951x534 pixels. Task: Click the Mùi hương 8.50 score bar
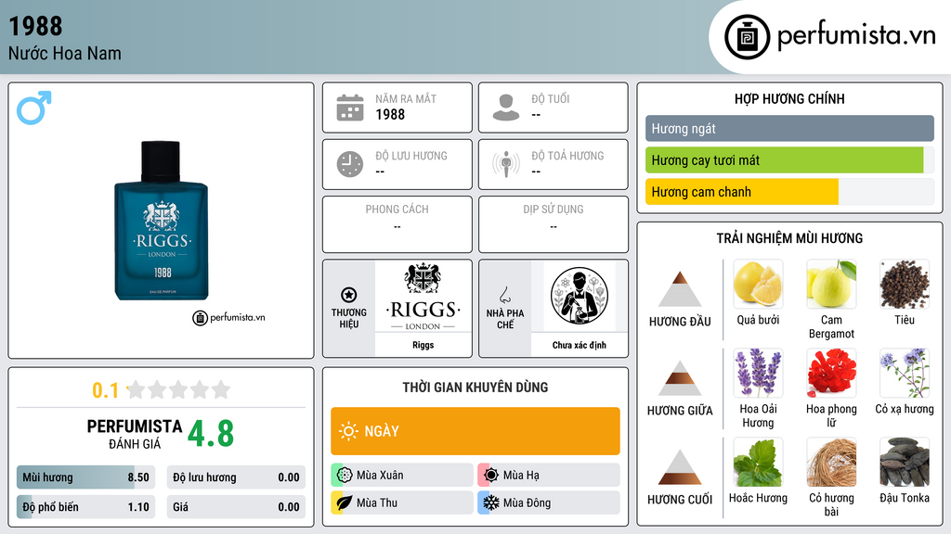tap(86, 477)
